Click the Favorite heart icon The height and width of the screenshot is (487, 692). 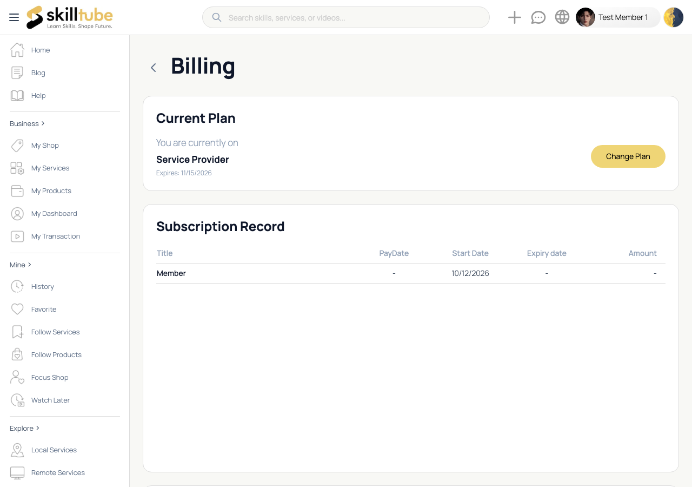pyautogui.click(x=17, y=309)
